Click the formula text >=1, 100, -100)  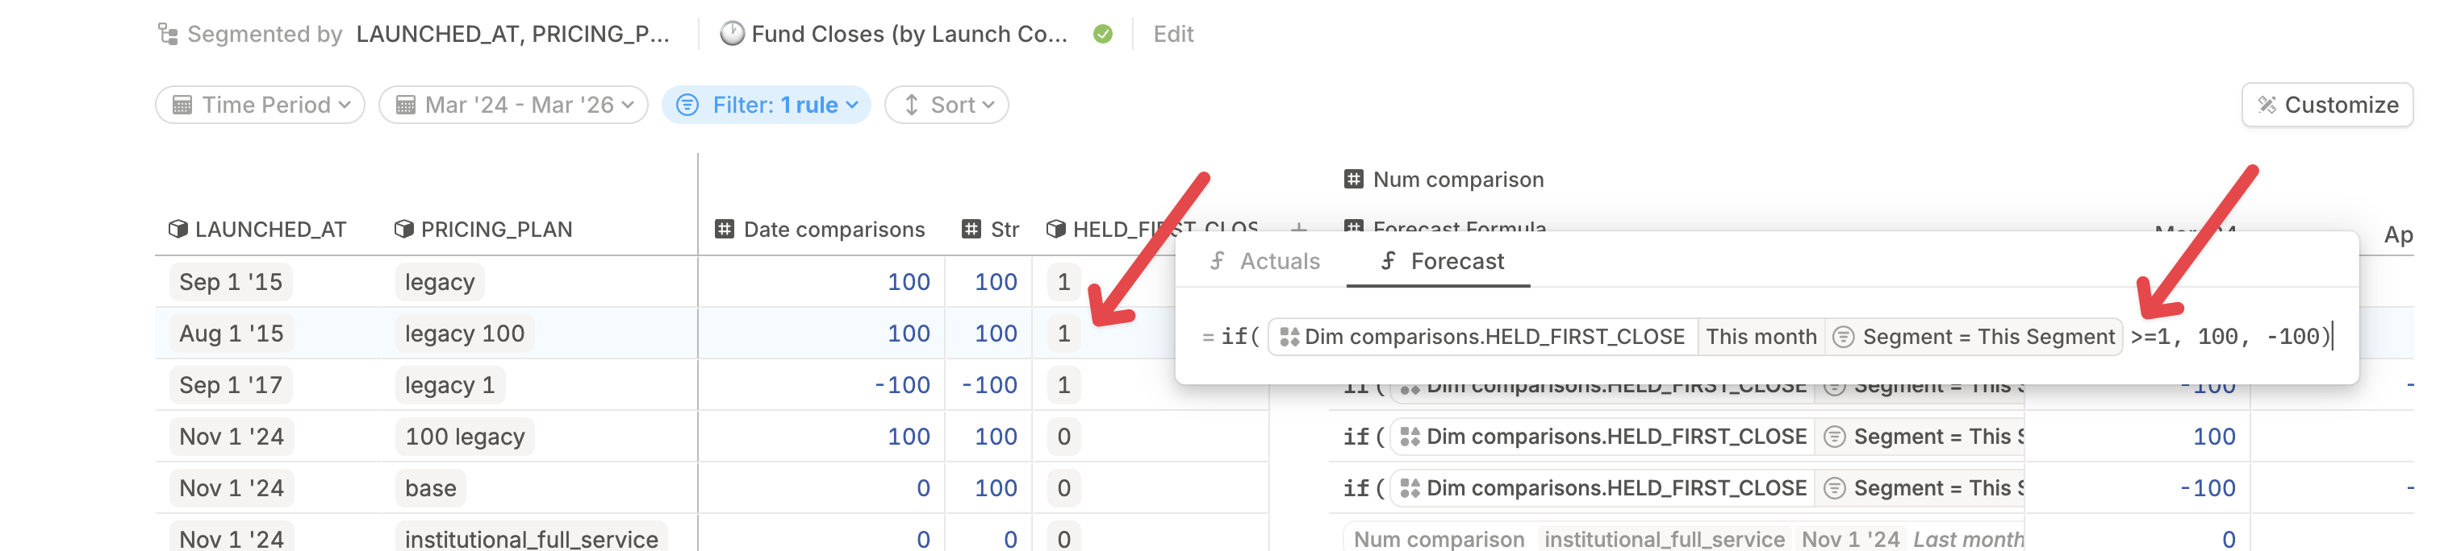click(x=2229, y=337)
